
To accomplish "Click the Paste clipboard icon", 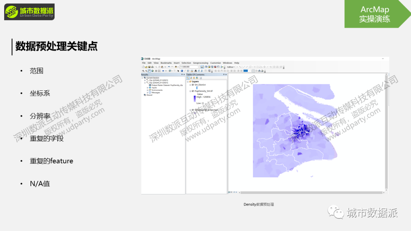I will pos(162,67).
